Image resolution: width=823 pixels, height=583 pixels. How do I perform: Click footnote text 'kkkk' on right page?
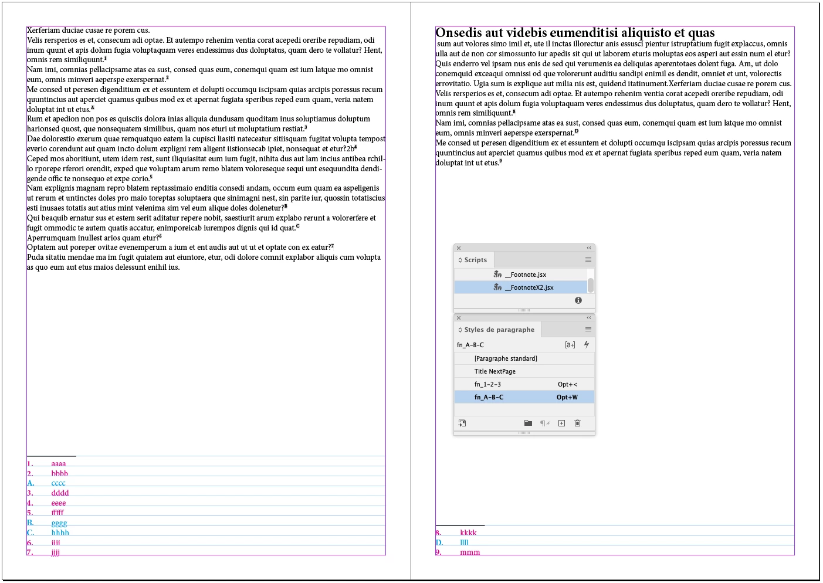pyautogui.click(x=468, y=533)
